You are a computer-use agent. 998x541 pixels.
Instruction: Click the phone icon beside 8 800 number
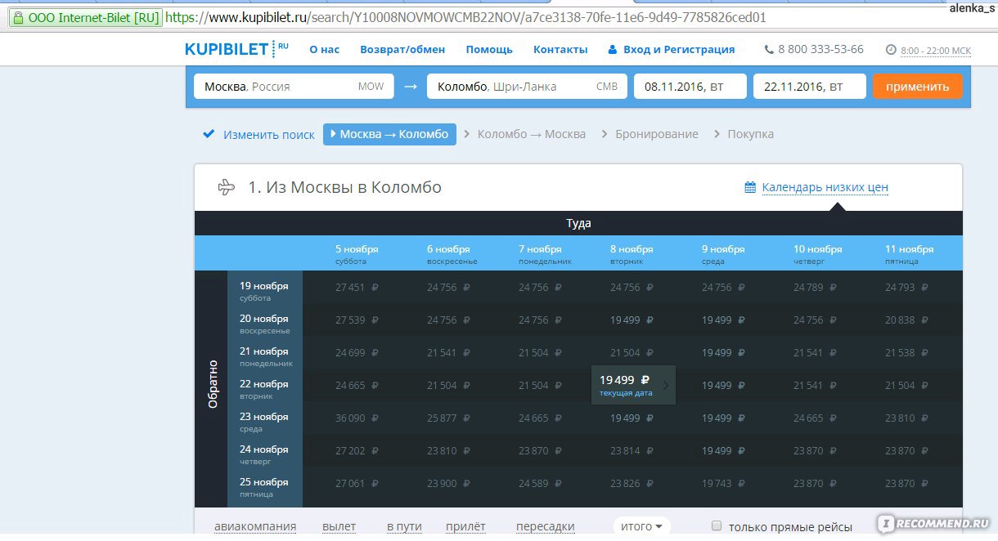coord(768,50)
